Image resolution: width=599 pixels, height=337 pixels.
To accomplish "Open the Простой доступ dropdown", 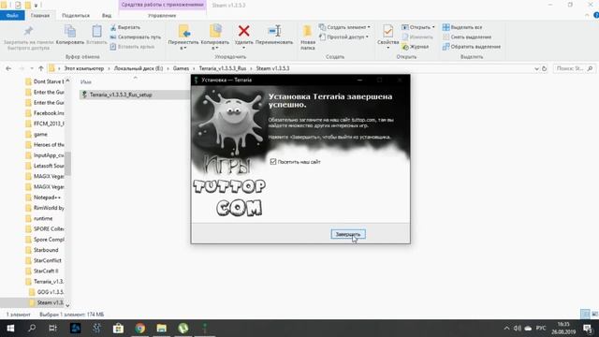I will (x=343, y=37).
